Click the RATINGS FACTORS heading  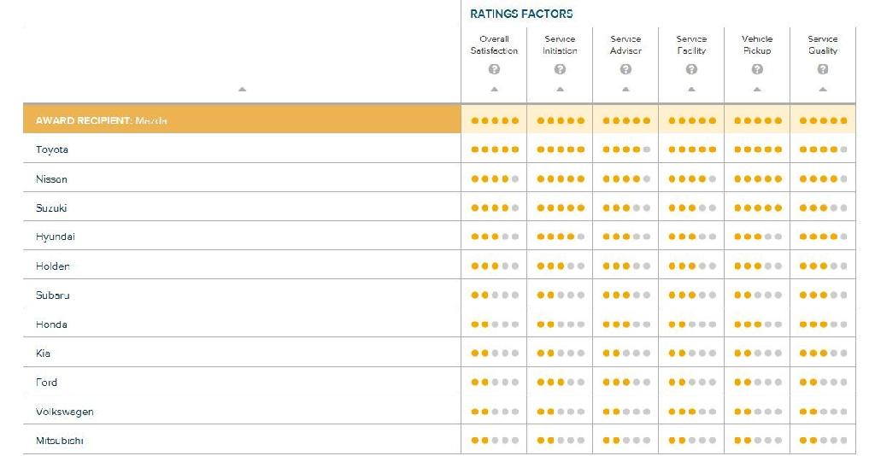(521, 14)
